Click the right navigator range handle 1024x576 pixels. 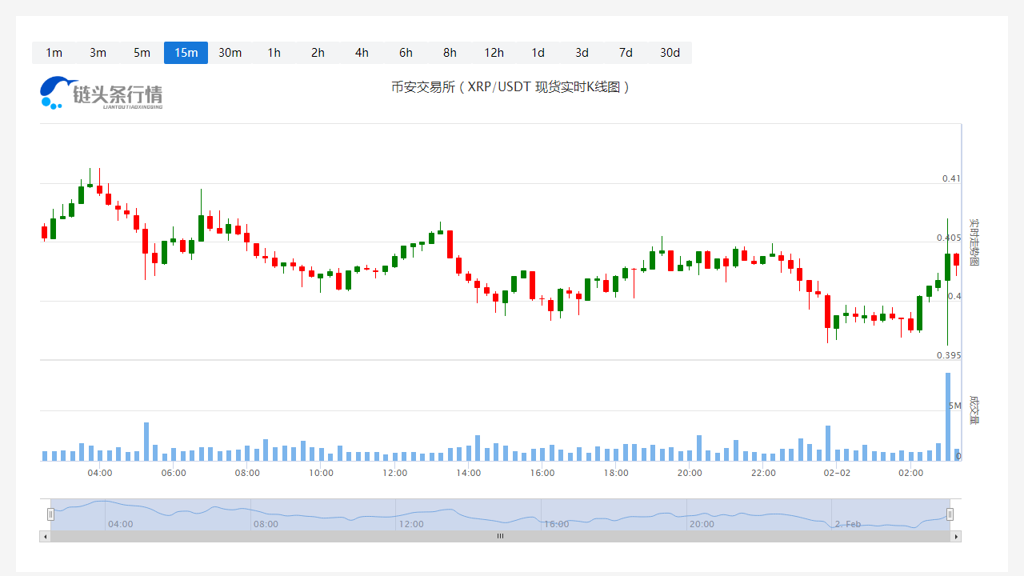pos(950,514)
